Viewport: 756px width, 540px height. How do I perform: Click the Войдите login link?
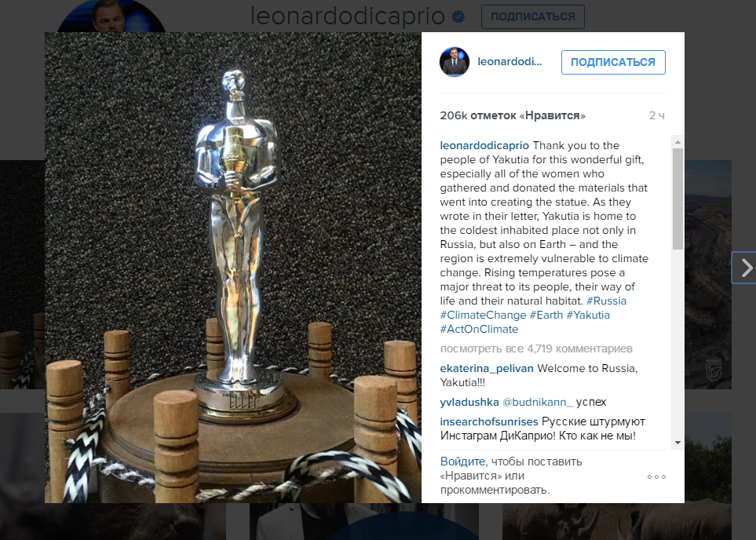462,462
